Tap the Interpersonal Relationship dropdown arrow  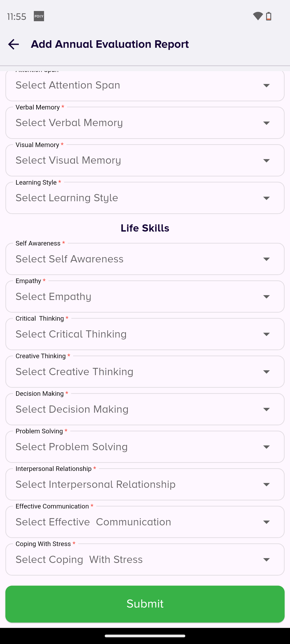click(266, 485)
